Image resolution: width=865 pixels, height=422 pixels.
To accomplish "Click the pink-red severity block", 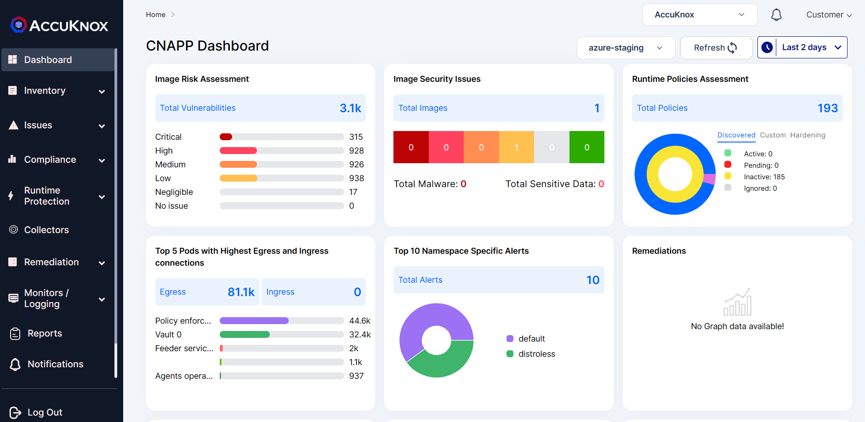I will [446, 147].
